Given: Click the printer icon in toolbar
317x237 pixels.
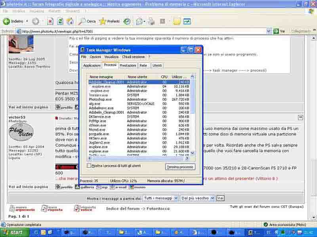Looking at the screenshot, I should (x=151, y=21).
